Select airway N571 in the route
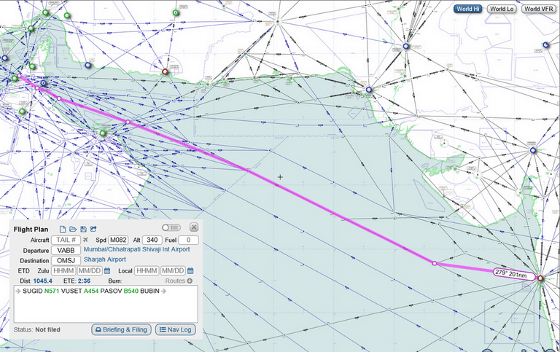 click(52, 291)
